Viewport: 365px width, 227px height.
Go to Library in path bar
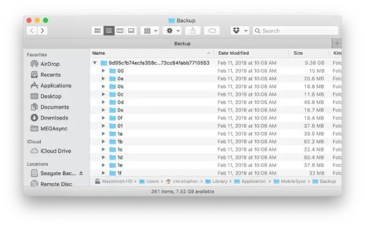216,181
